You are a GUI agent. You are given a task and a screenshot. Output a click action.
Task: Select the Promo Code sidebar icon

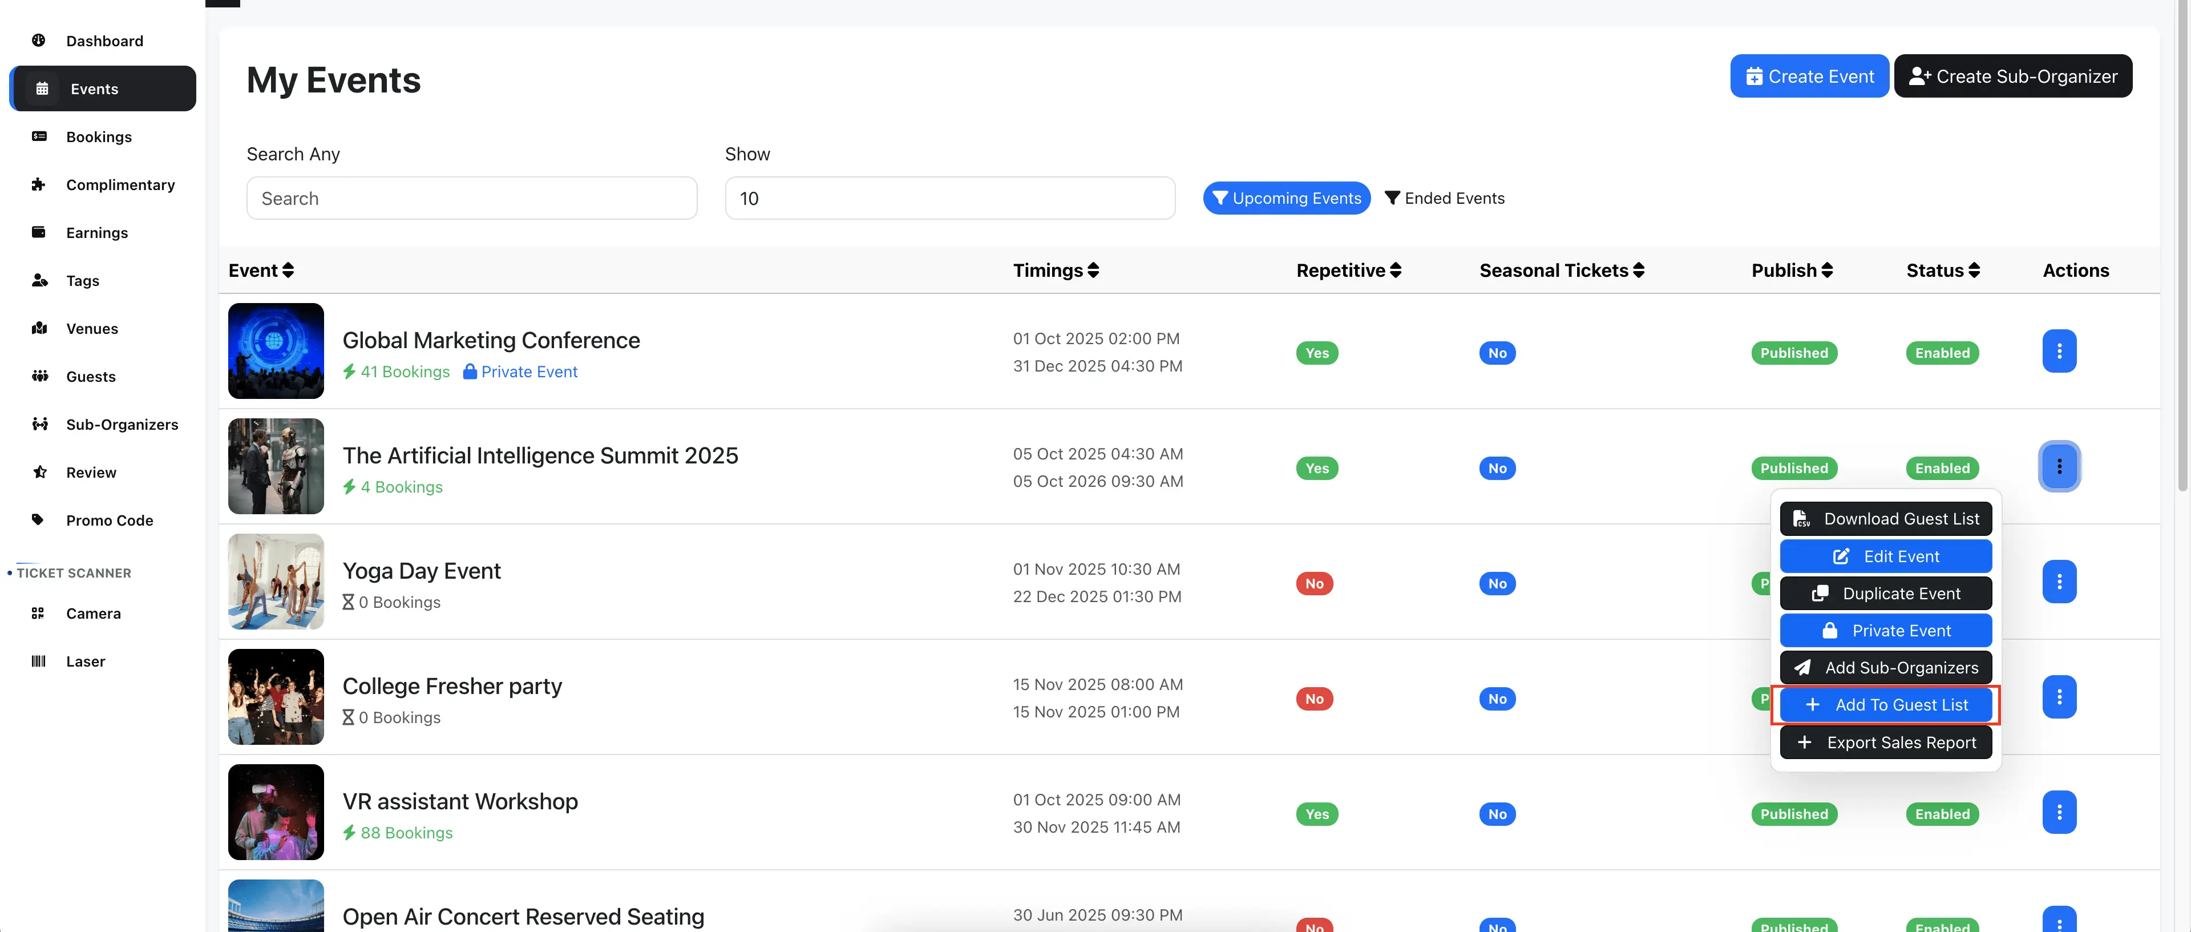(x=40, y=520)
